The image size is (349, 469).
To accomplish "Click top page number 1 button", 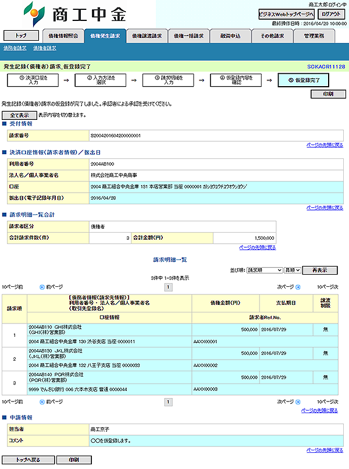I will point(168,287).
